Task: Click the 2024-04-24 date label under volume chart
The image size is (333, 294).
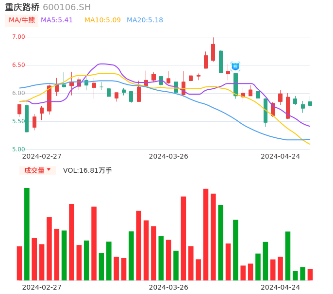Action: tap(281, 287)
